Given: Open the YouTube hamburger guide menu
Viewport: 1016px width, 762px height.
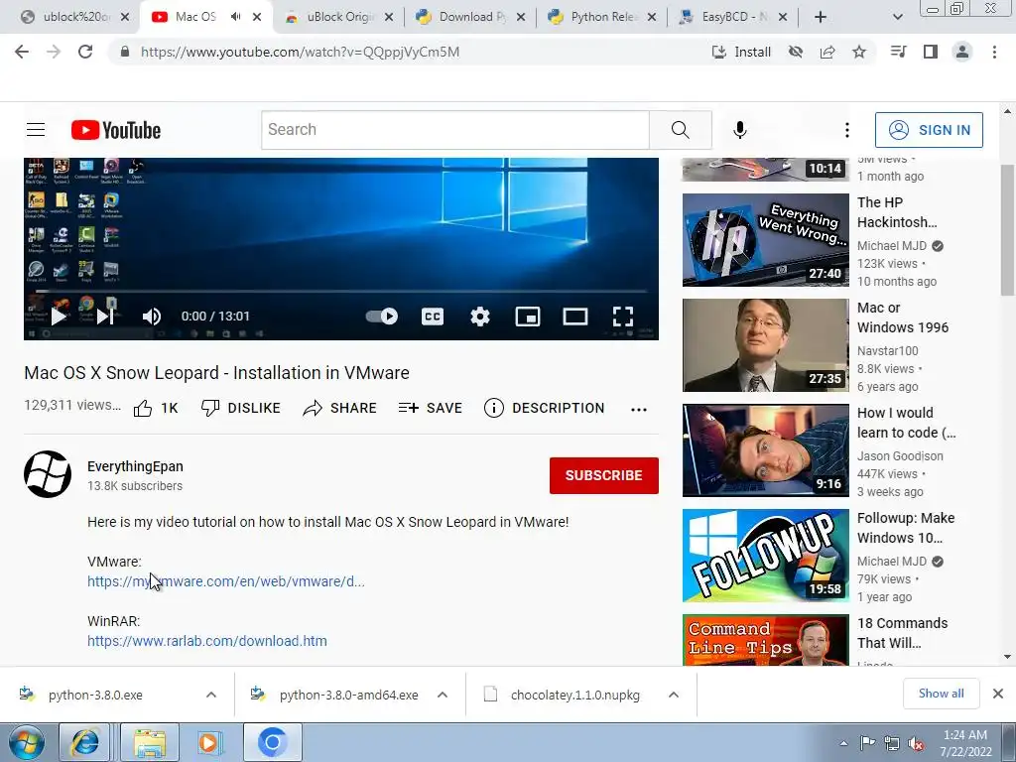Looking at the screenshot, I should [x=36, y=130].
